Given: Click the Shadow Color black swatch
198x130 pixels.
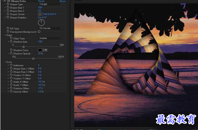Looking at the screenshot, I should pyautogui.click(x=40, y=50).
